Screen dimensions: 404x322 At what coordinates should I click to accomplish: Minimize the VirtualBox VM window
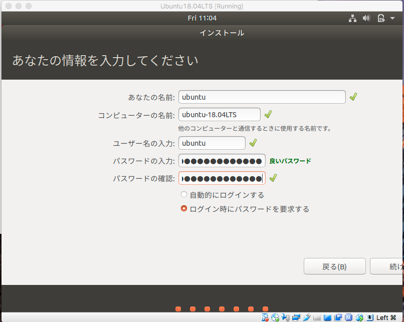pyautogui.click(x=19, y=6)
